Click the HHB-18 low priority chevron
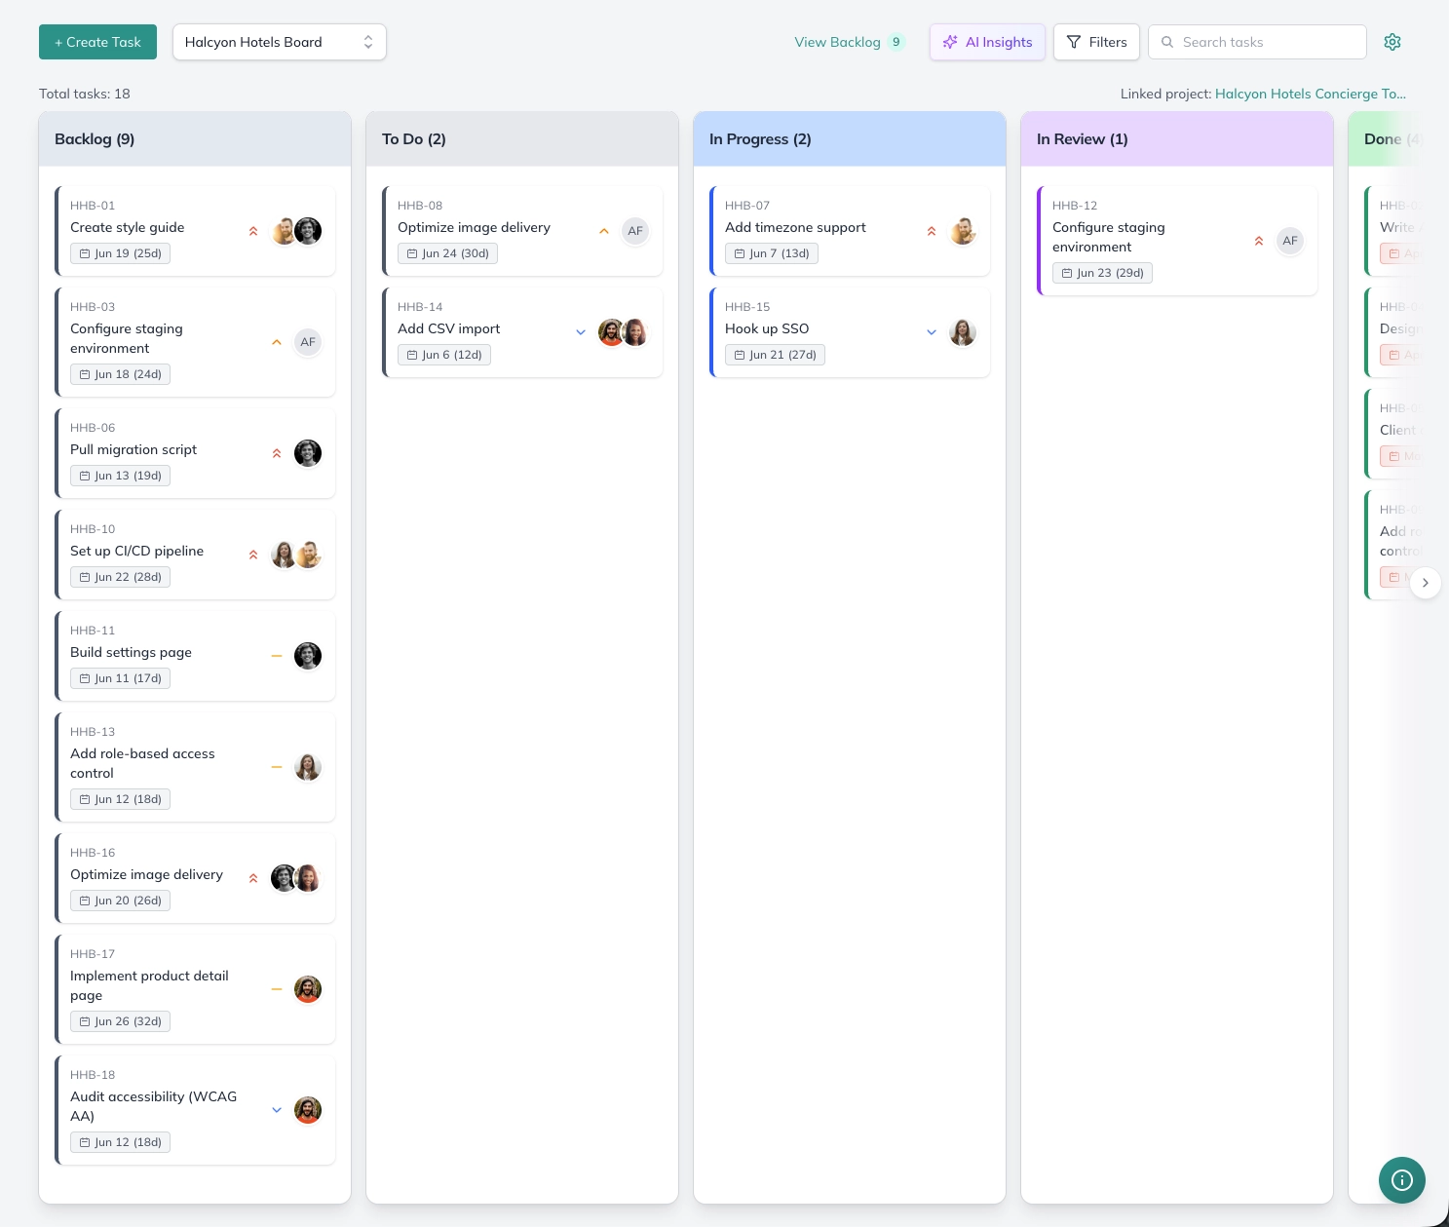Viewport: 1449px width, 1227px height. click(x=277, y=1110)
